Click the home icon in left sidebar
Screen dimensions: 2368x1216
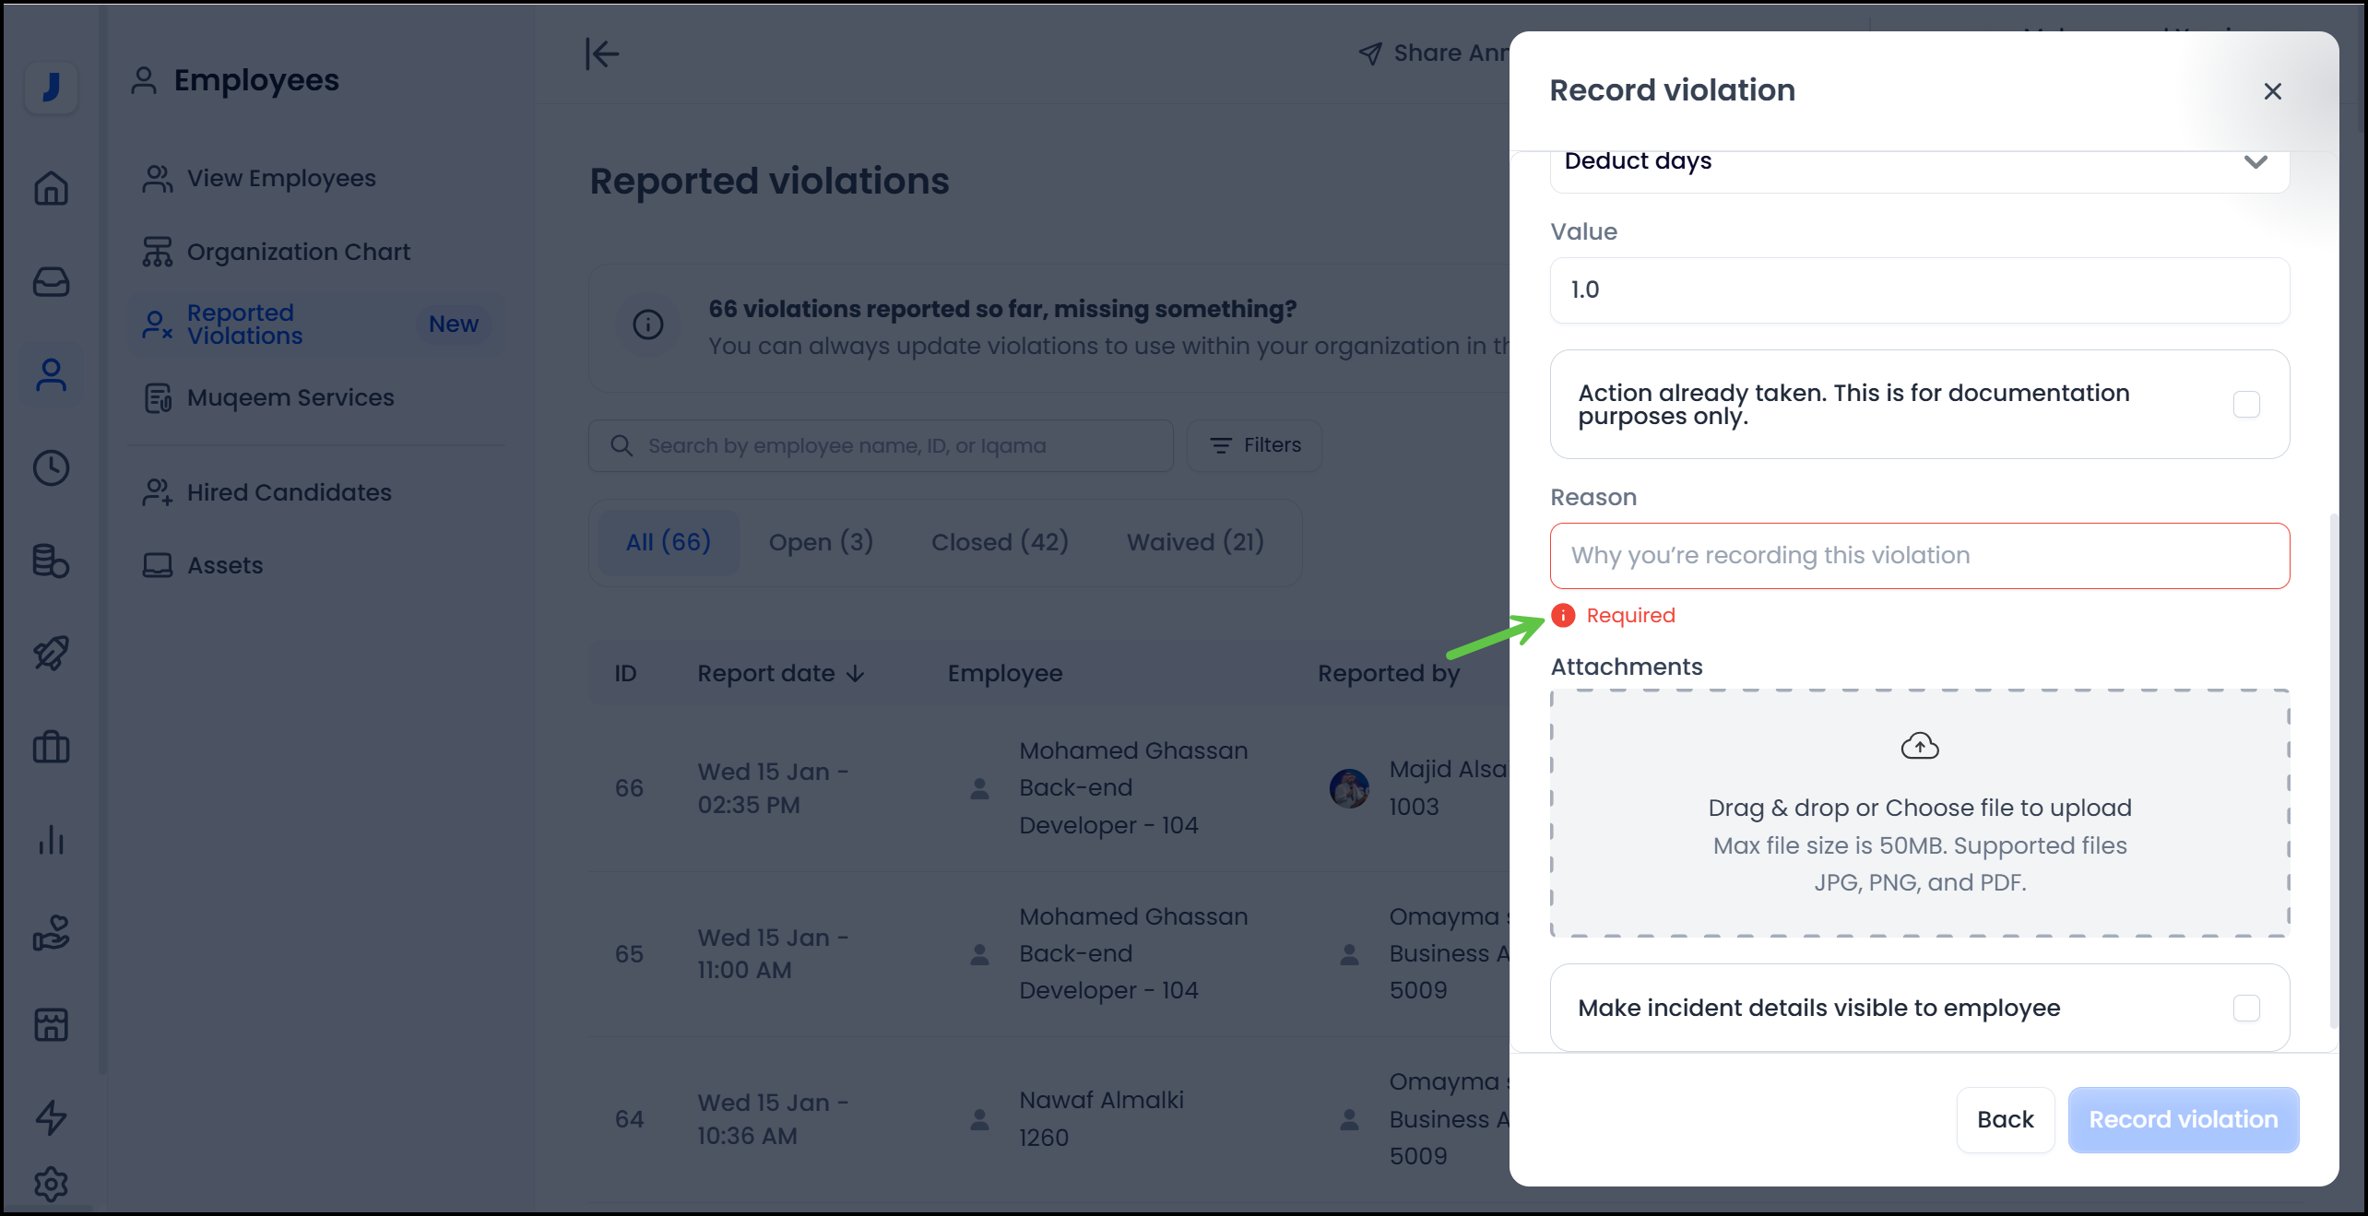pos(52,188)
